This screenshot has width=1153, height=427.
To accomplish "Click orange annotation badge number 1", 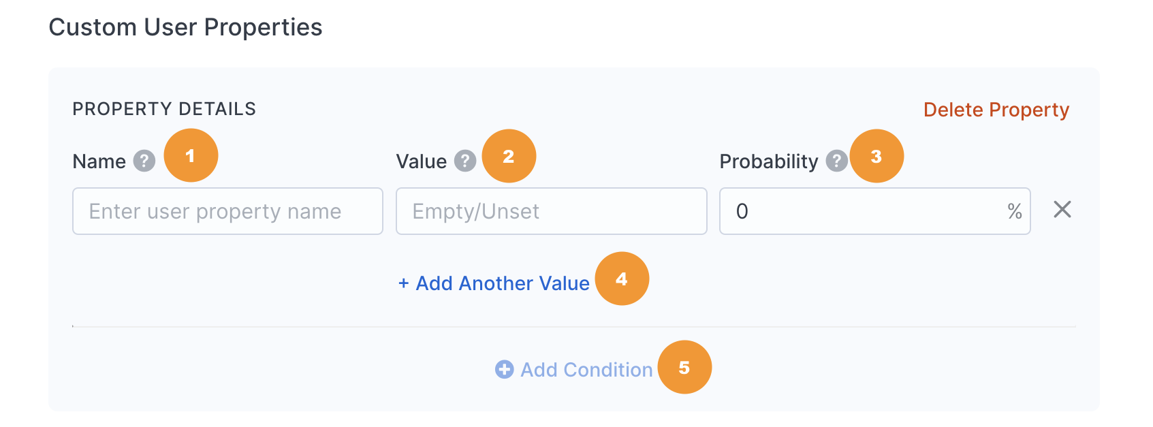I will point(191,155).
